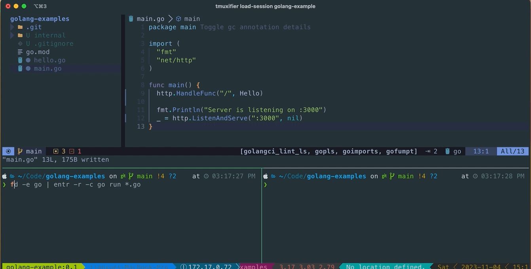Click the !4 modified count in right prompt
The height and width of the screenshot is (269, 531).
click(421, 176)
